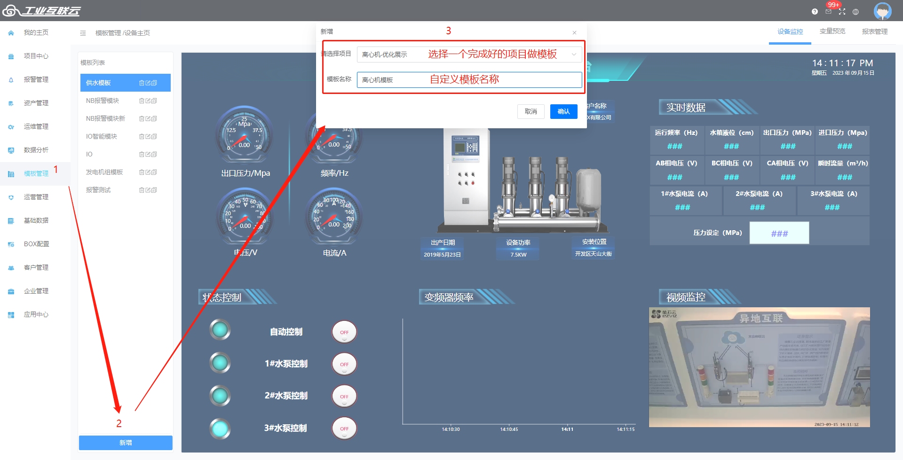Delete the 供水模板 template via trash icon
The height and width of the screenshot is (460, 903).
(142, 83)
